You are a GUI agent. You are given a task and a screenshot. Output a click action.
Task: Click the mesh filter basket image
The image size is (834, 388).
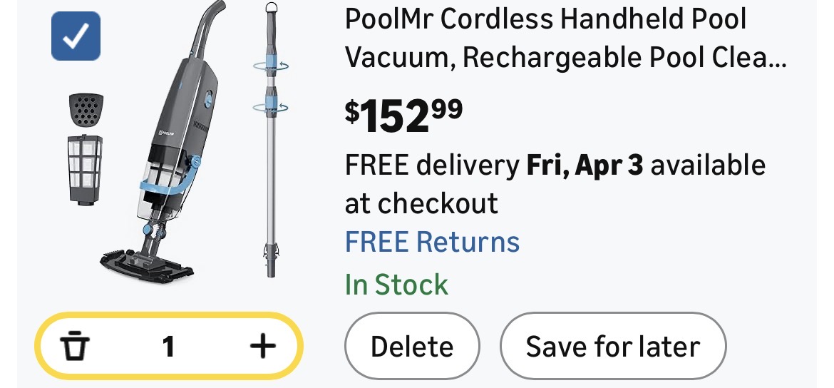(x=86, y=169)
